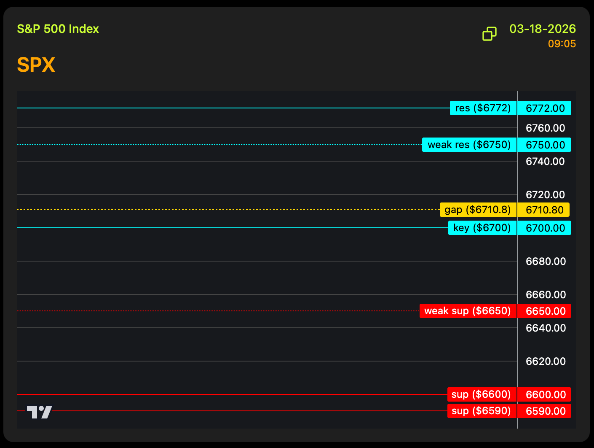Select the weak sup ($6650) level label
594x448 pixels.
468,311
